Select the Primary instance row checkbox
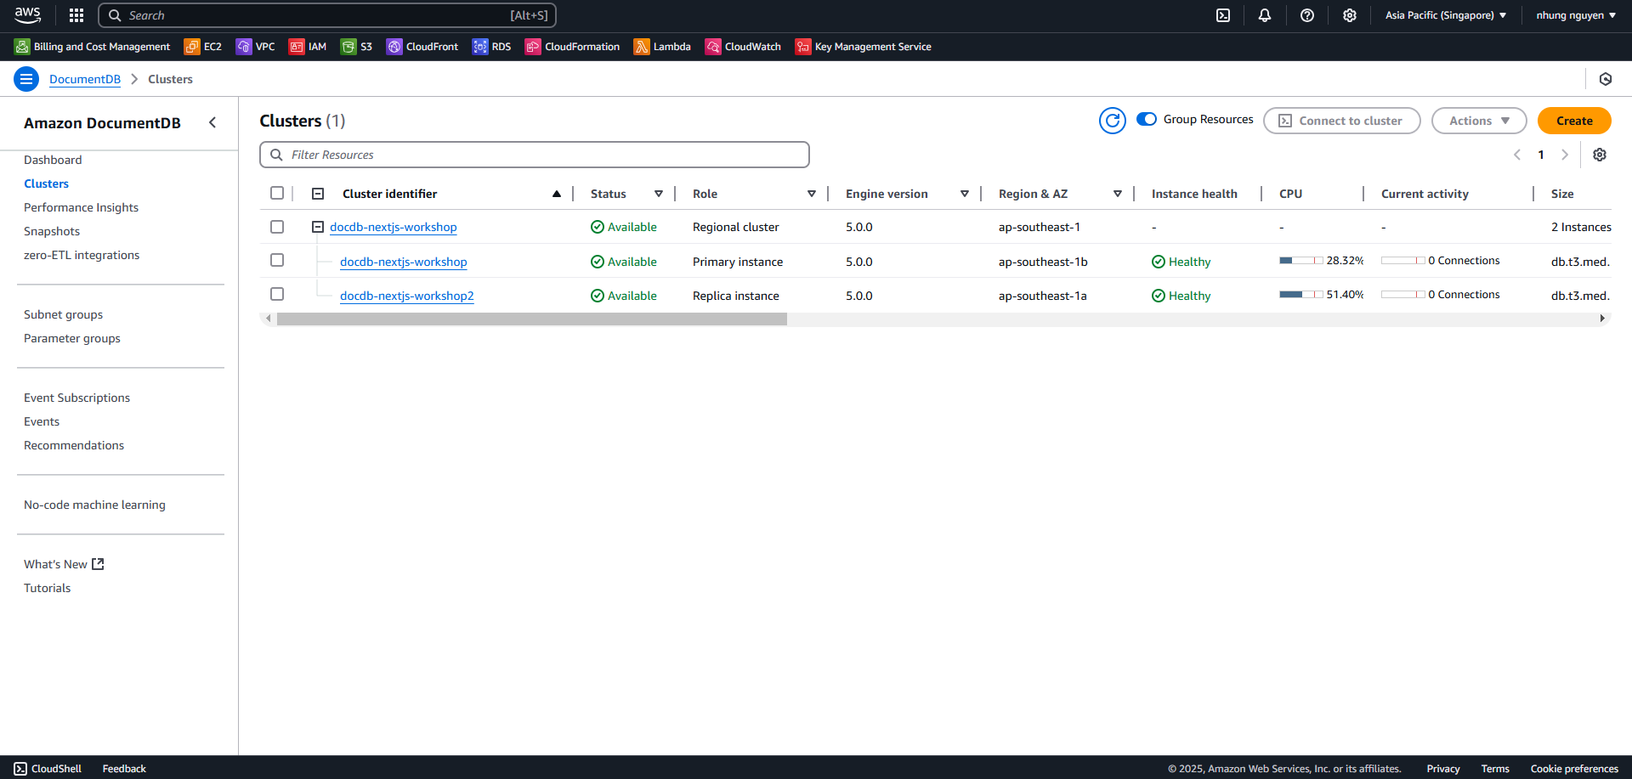The image size is (1632, 779). pyautogui.click(x=277, y=260)
